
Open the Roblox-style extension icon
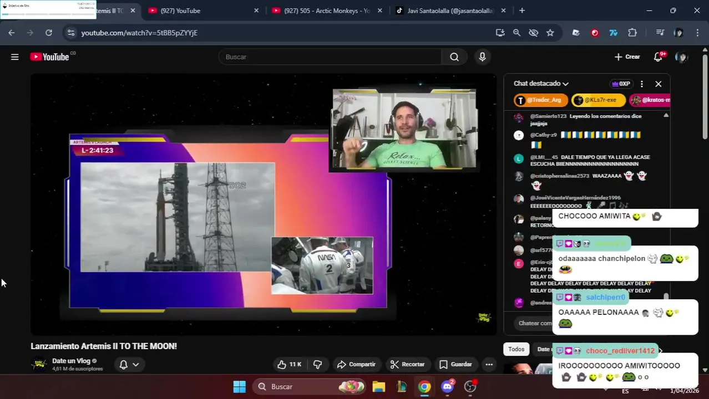tap(576, 33)
